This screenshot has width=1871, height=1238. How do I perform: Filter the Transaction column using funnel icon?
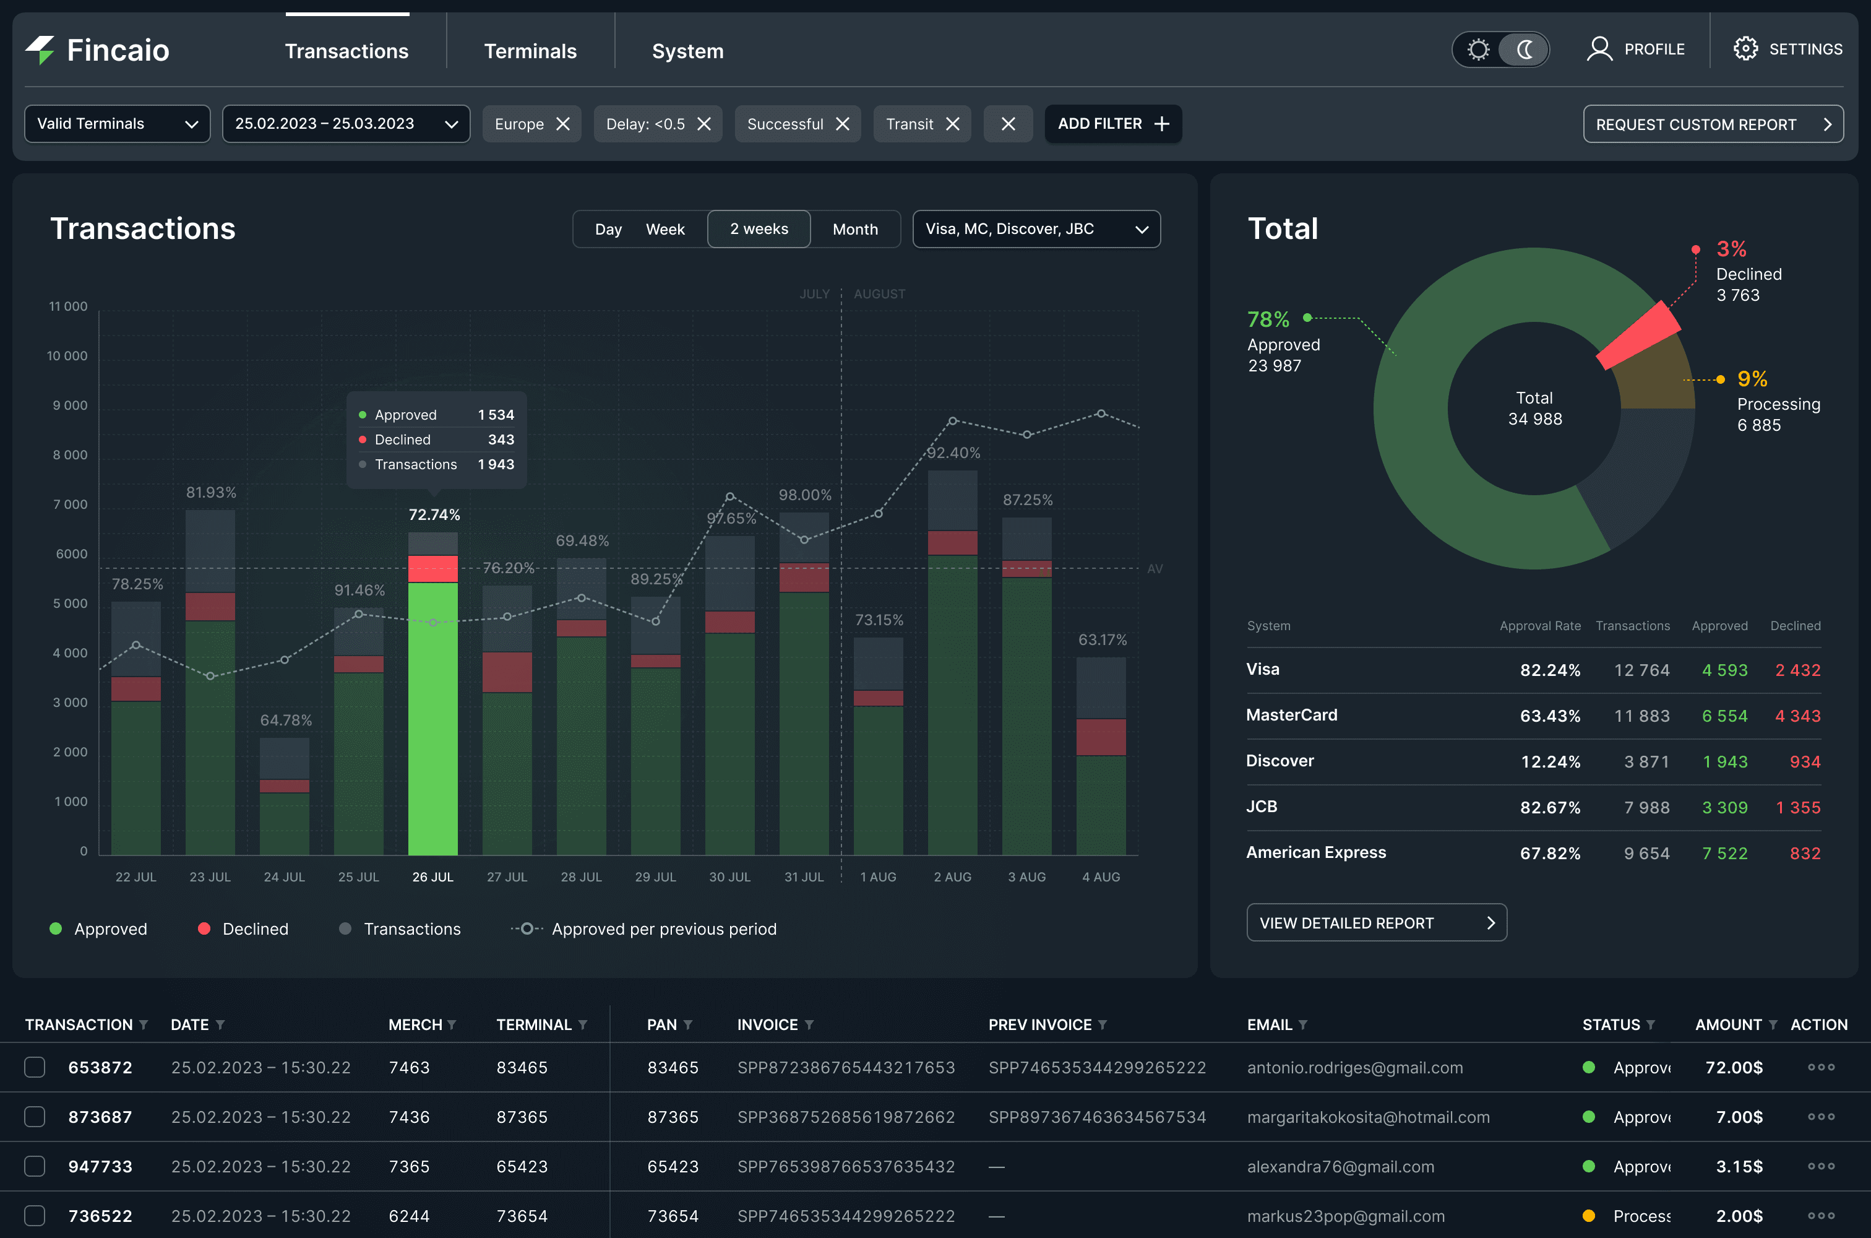(x=144, y=1025)
